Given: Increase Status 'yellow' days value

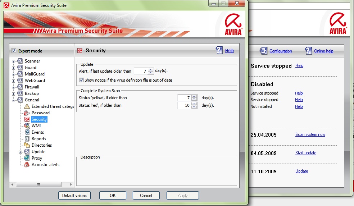Looking at the screenshot, I should [194, 96].
